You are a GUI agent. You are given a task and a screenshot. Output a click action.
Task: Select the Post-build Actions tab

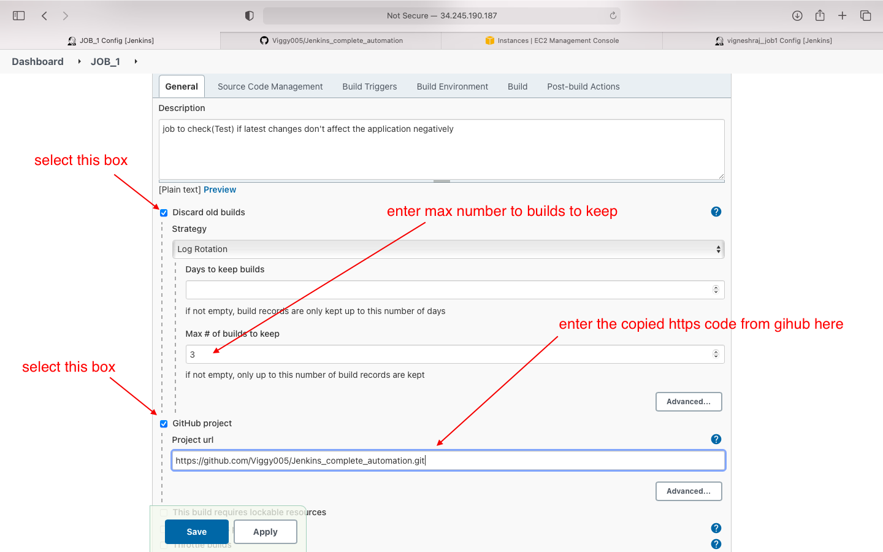583,86
